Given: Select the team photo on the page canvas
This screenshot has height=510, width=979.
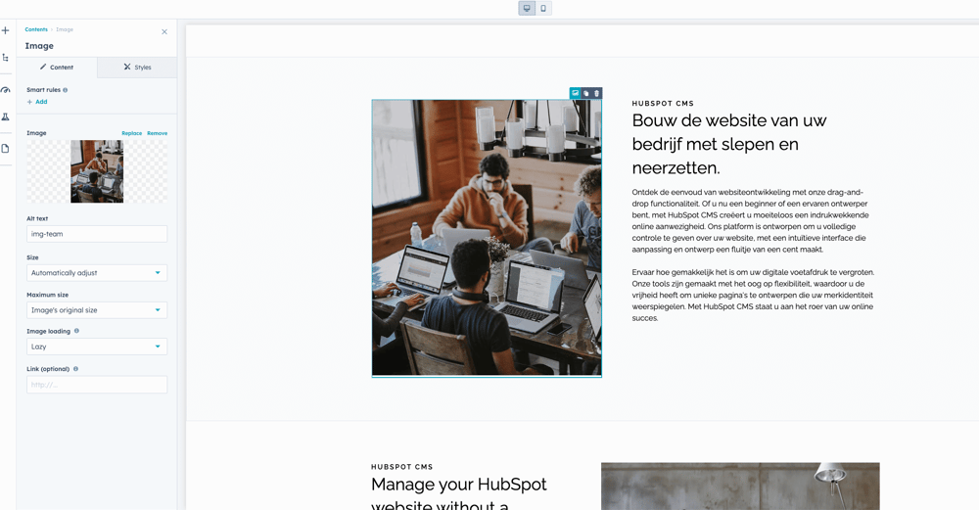Looking at the screenshot, I should [487, 238].
